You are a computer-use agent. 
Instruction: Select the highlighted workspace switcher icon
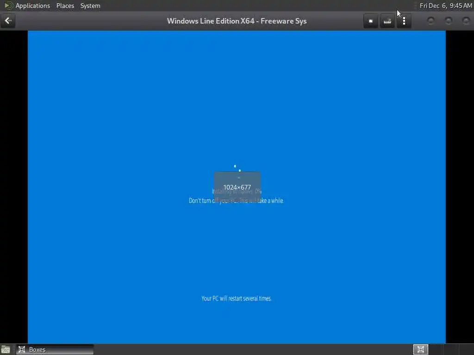420,349
